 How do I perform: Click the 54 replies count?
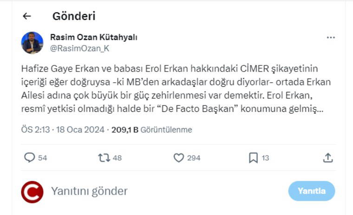tap(42, 158)
